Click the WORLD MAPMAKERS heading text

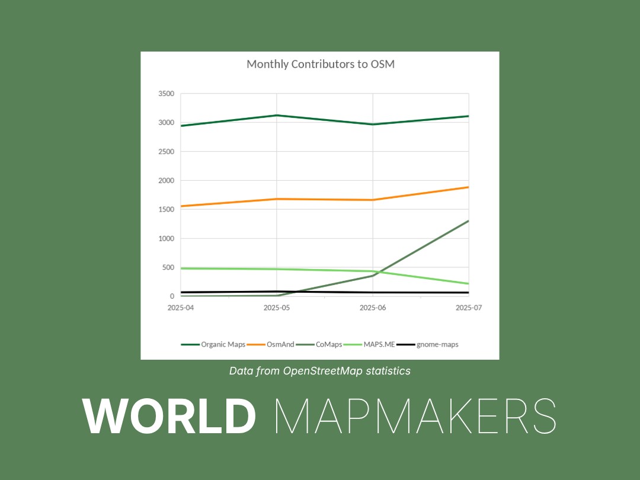[320, 416]
